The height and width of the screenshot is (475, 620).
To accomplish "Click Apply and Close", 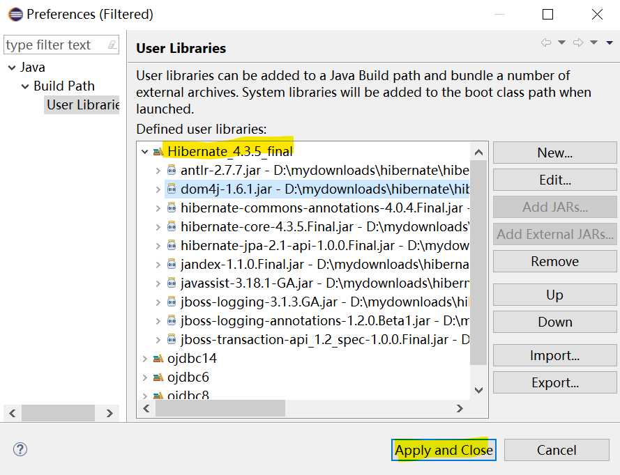I will [x=444, y=450].
